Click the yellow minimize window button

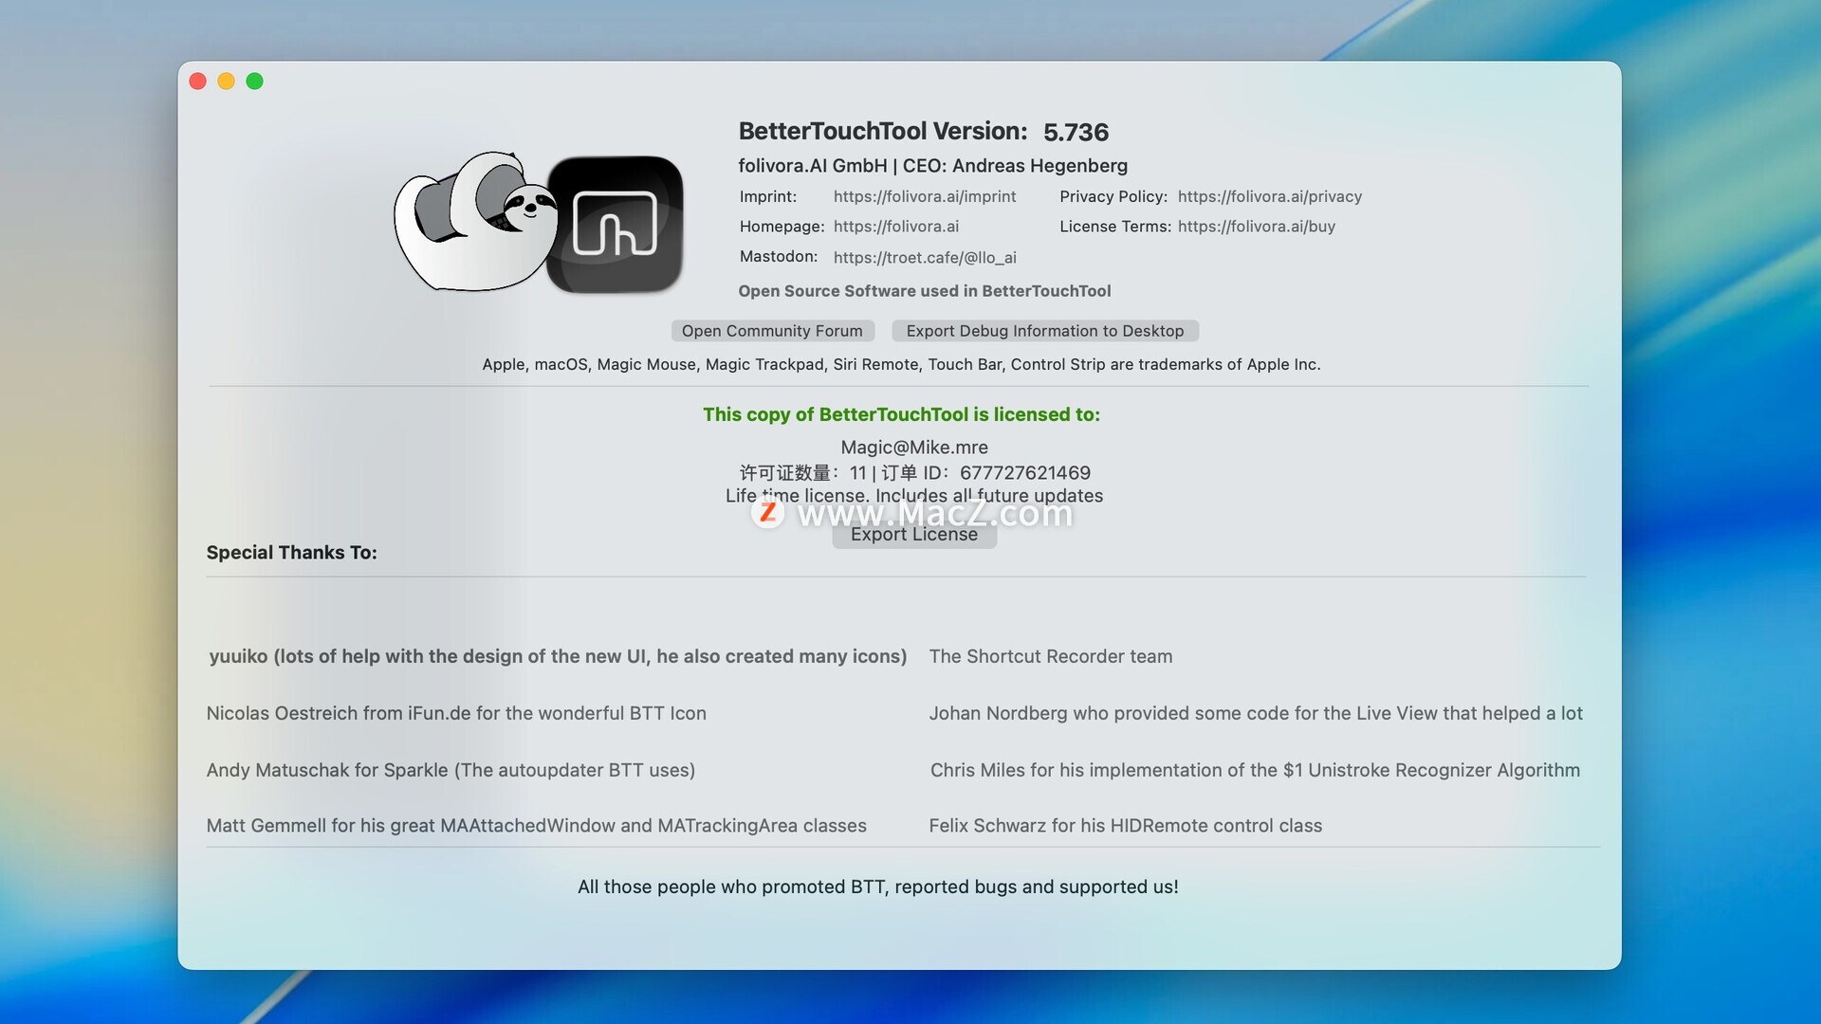pos(227,82)
